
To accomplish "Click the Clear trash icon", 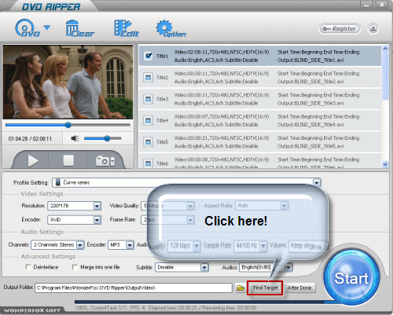I will pyautogui.click(x=79, y=28).
